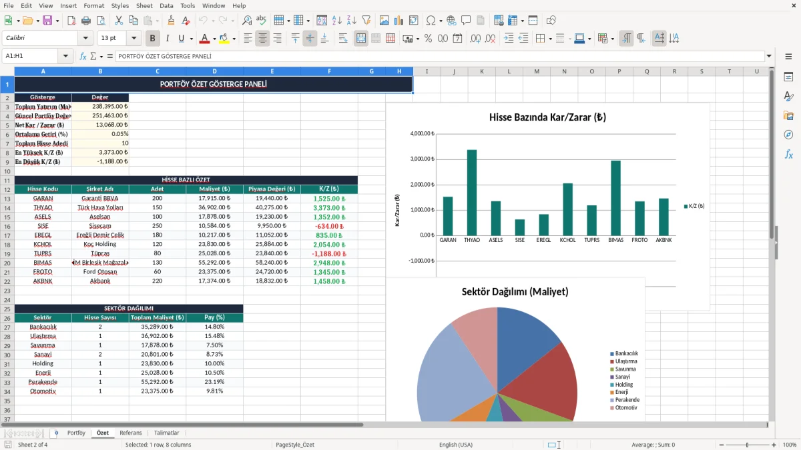Open the Sheet menu
Screen dimensions: 801x450
[144, 5]
